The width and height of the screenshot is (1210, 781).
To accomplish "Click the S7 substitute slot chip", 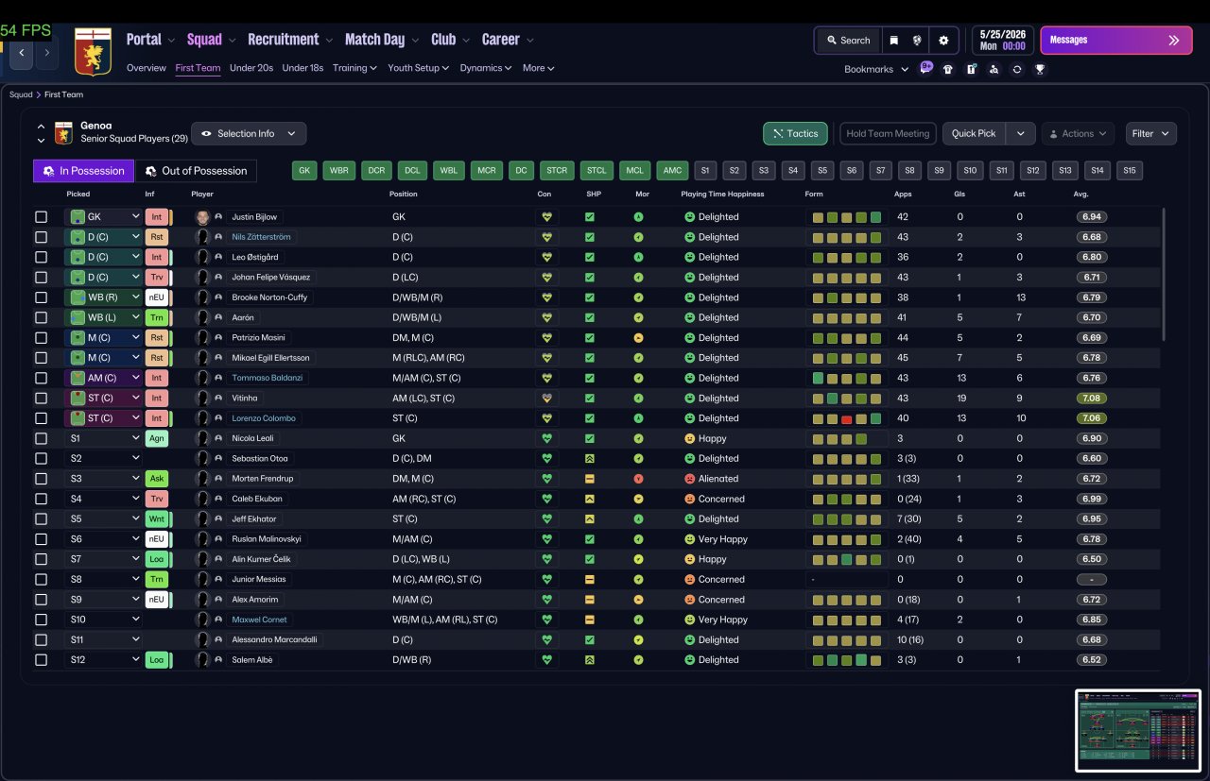I will point(881,171).
